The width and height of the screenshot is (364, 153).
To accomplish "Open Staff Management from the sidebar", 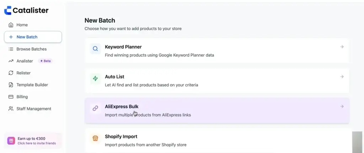I will coord(33,109).
